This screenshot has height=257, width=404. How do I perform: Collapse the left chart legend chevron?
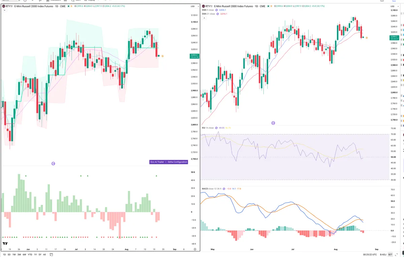tap(4, 10)
